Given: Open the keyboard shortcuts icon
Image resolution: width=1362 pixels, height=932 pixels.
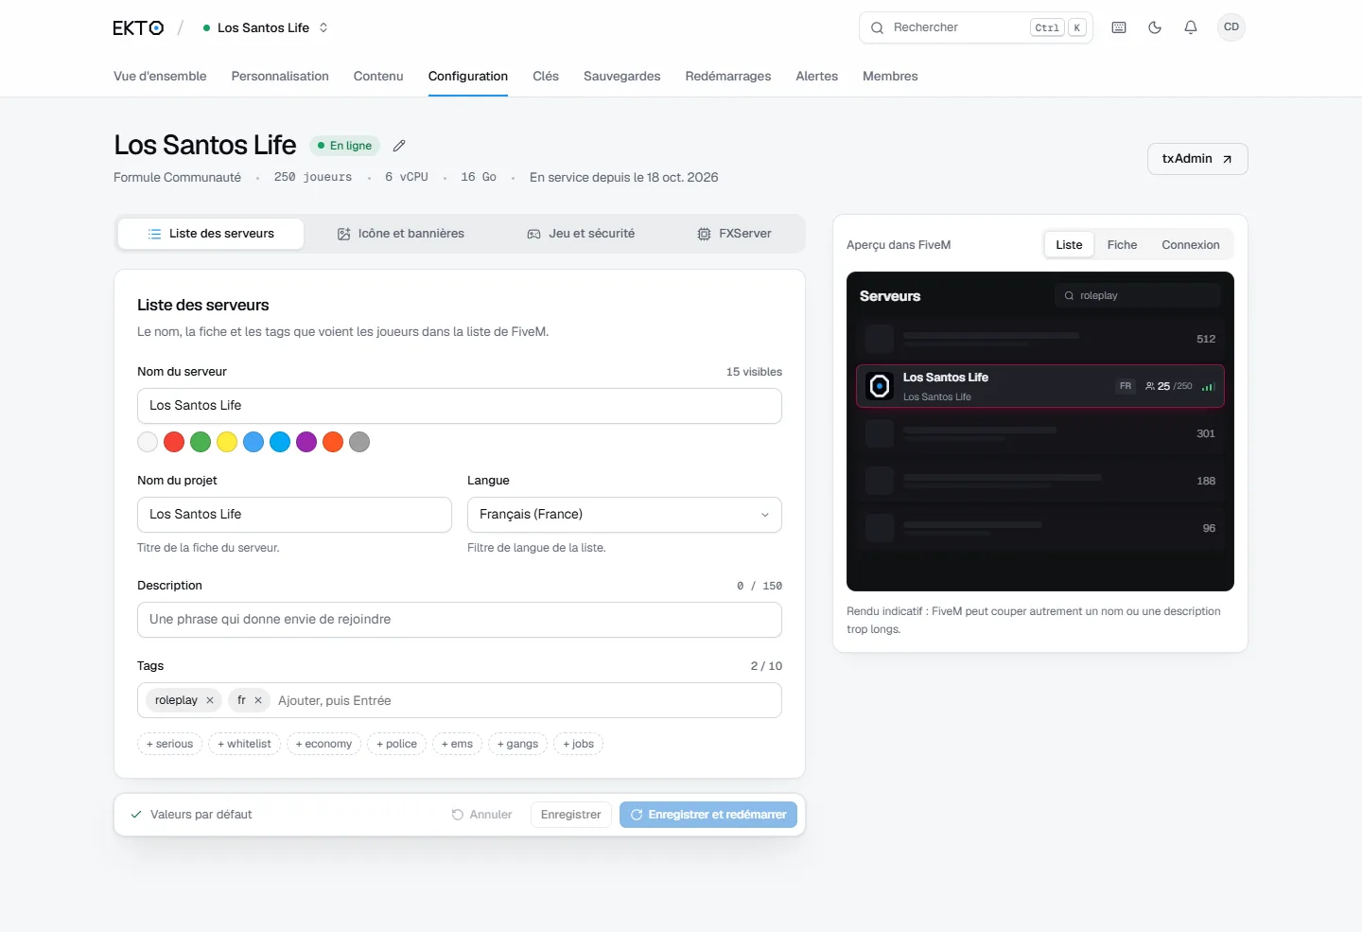Looking at the screenshot, I should coord(1119,27).
